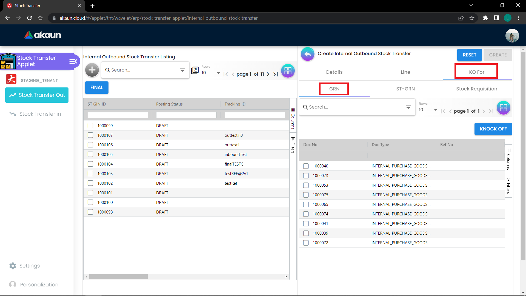This screenshot has height=296, width=526.
Task: Click the blue RESET button
Action: click(x=469, y=55)
